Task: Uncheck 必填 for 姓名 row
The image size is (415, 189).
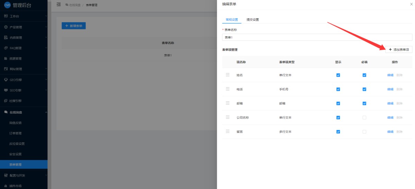Action: 364,75
